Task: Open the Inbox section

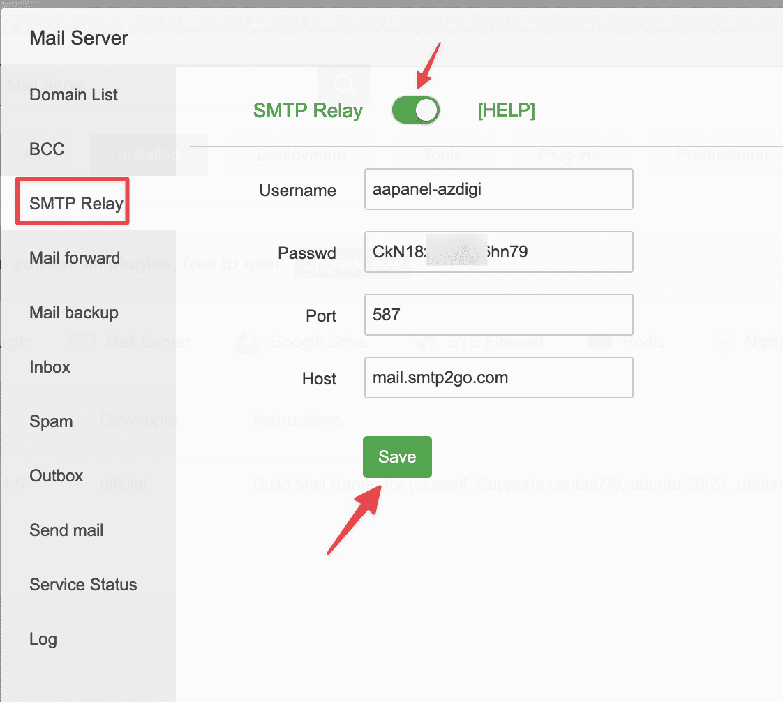Action: pos(50,367)
